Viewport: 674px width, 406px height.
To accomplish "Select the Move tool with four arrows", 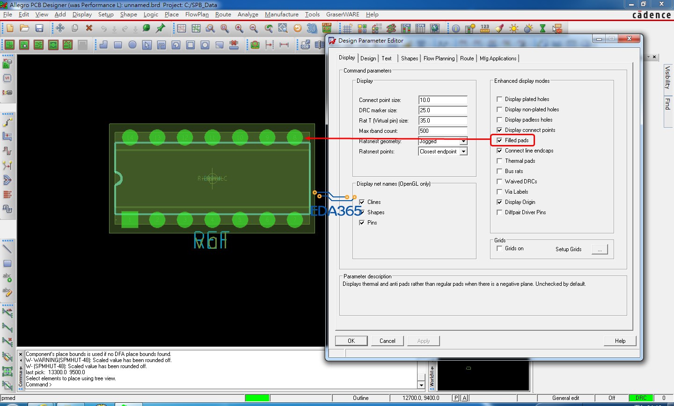I will 60,29.
